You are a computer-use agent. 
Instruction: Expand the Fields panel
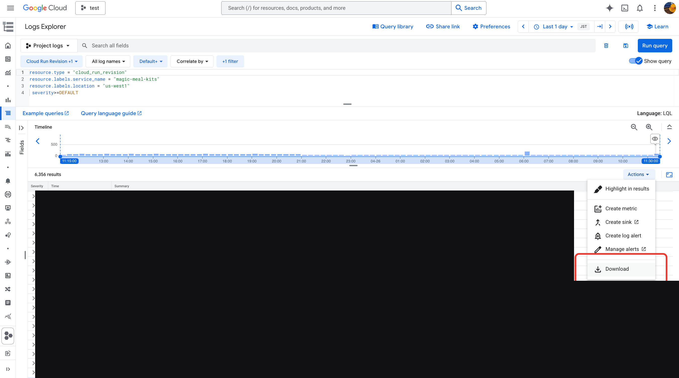coord(22,128)
